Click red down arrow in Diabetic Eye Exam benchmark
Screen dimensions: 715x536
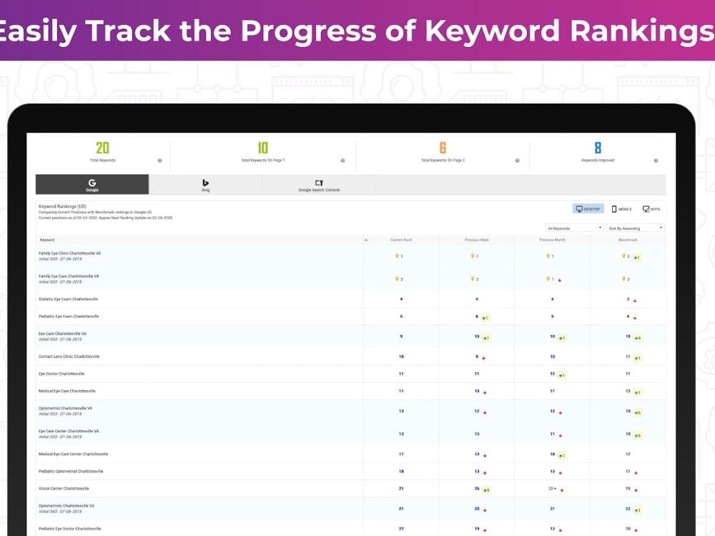[635, 301]
